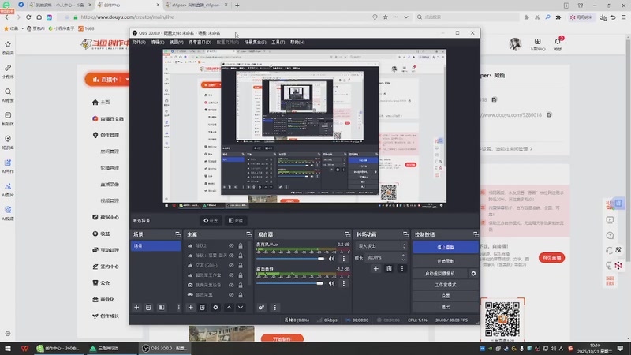
Task: Add a transition with the plus icon
Action: point(376,268)
